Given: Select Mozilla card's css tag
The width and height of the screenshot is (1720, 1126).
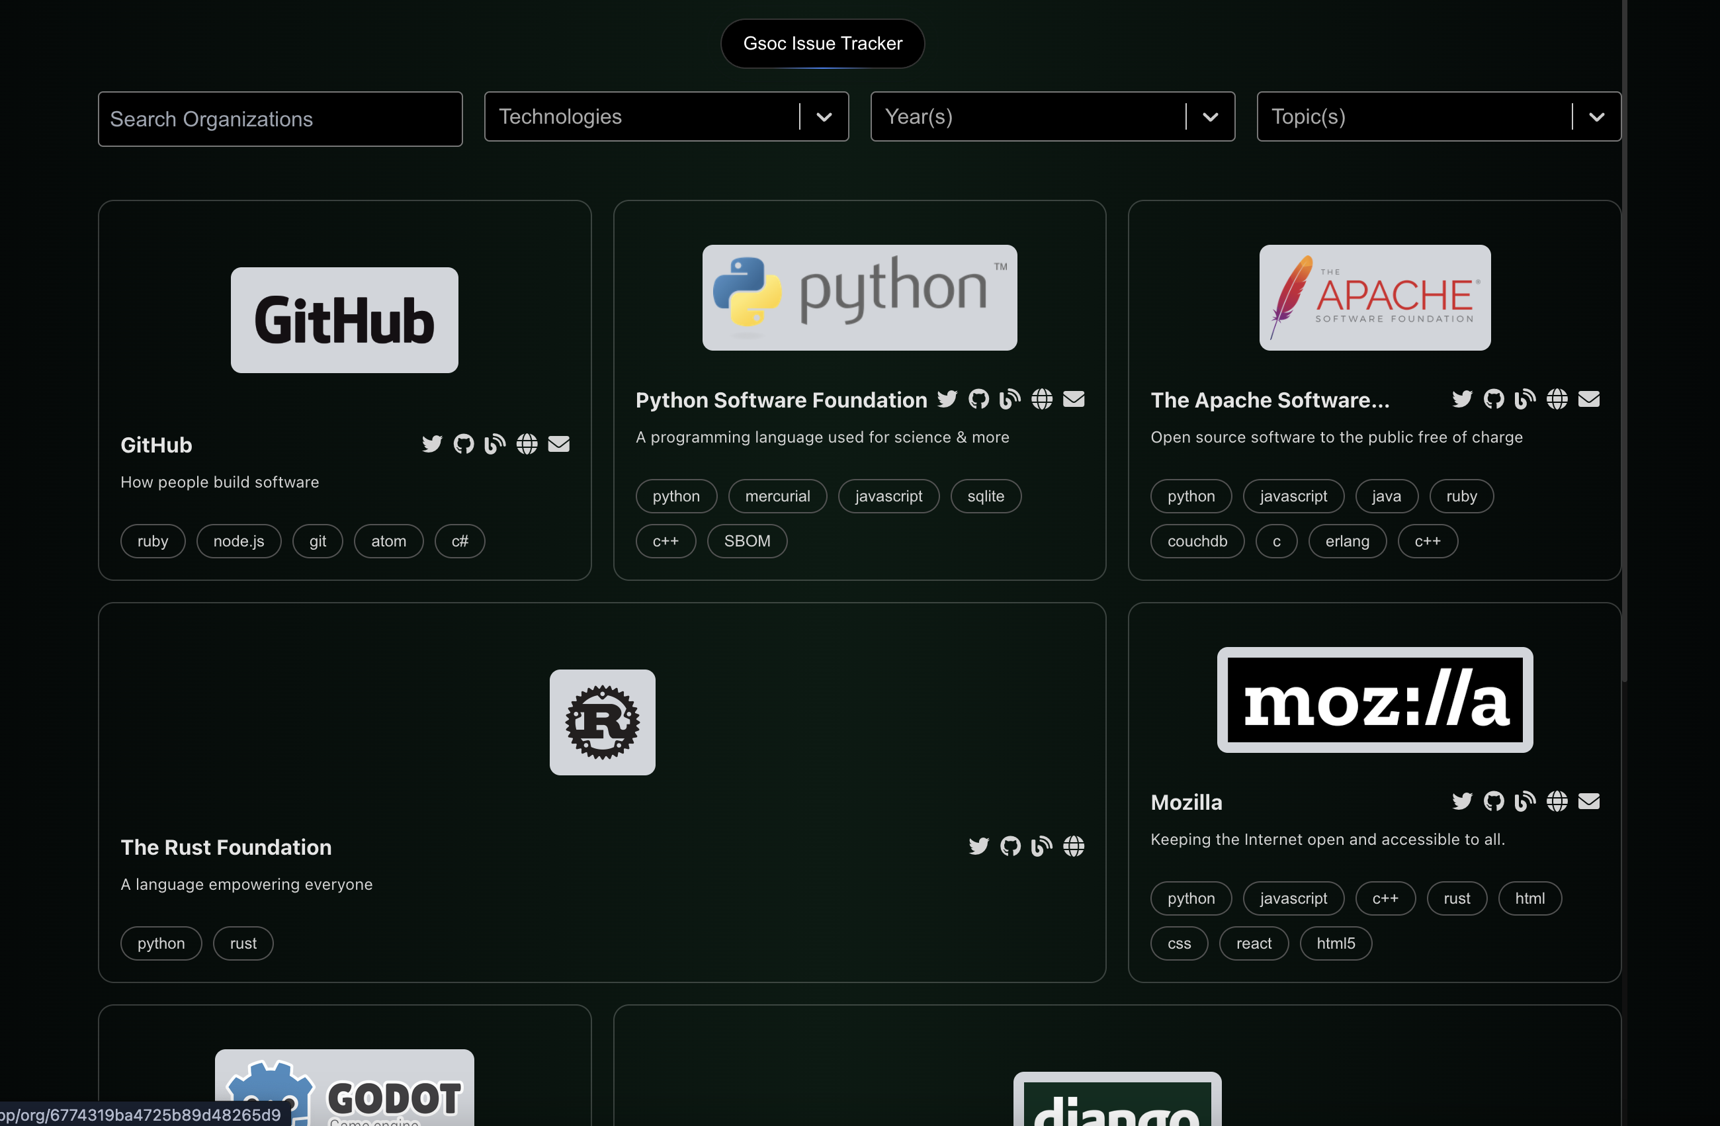Looking at the screenshot, I should tap(1179, 944).
